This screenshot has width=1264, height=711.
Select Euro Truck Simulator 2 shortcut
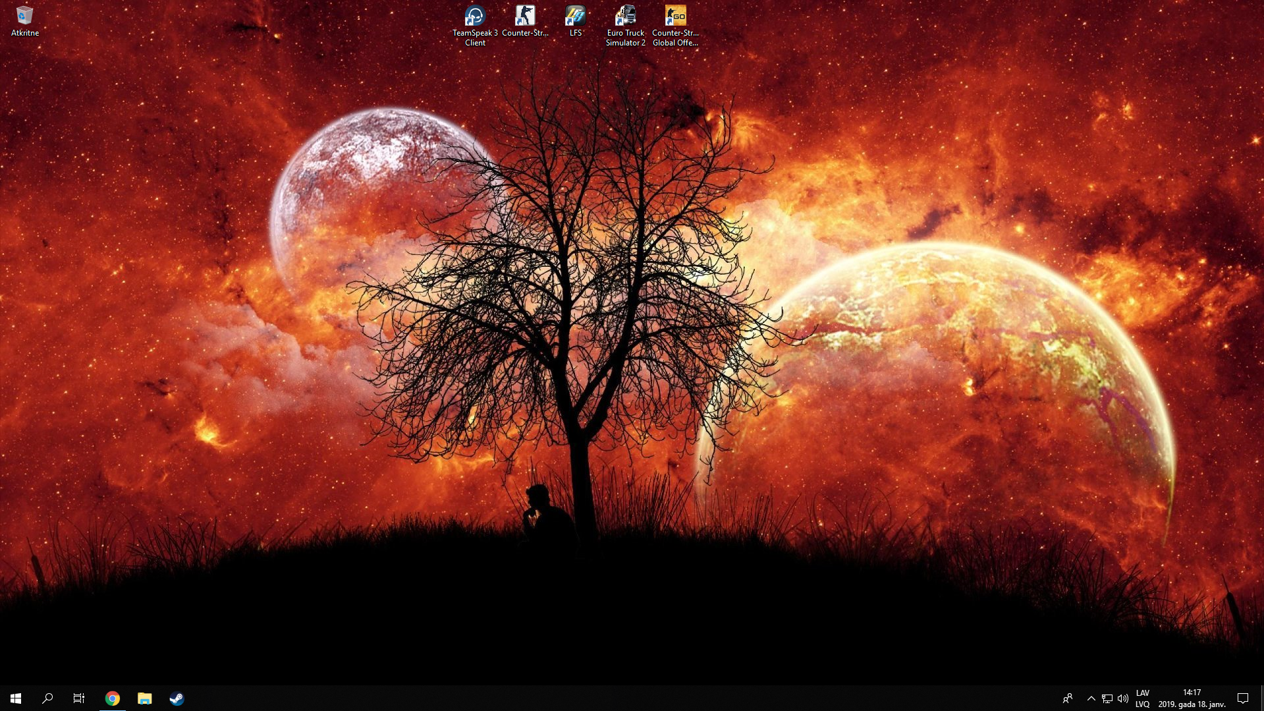click(x=625, y=26)
